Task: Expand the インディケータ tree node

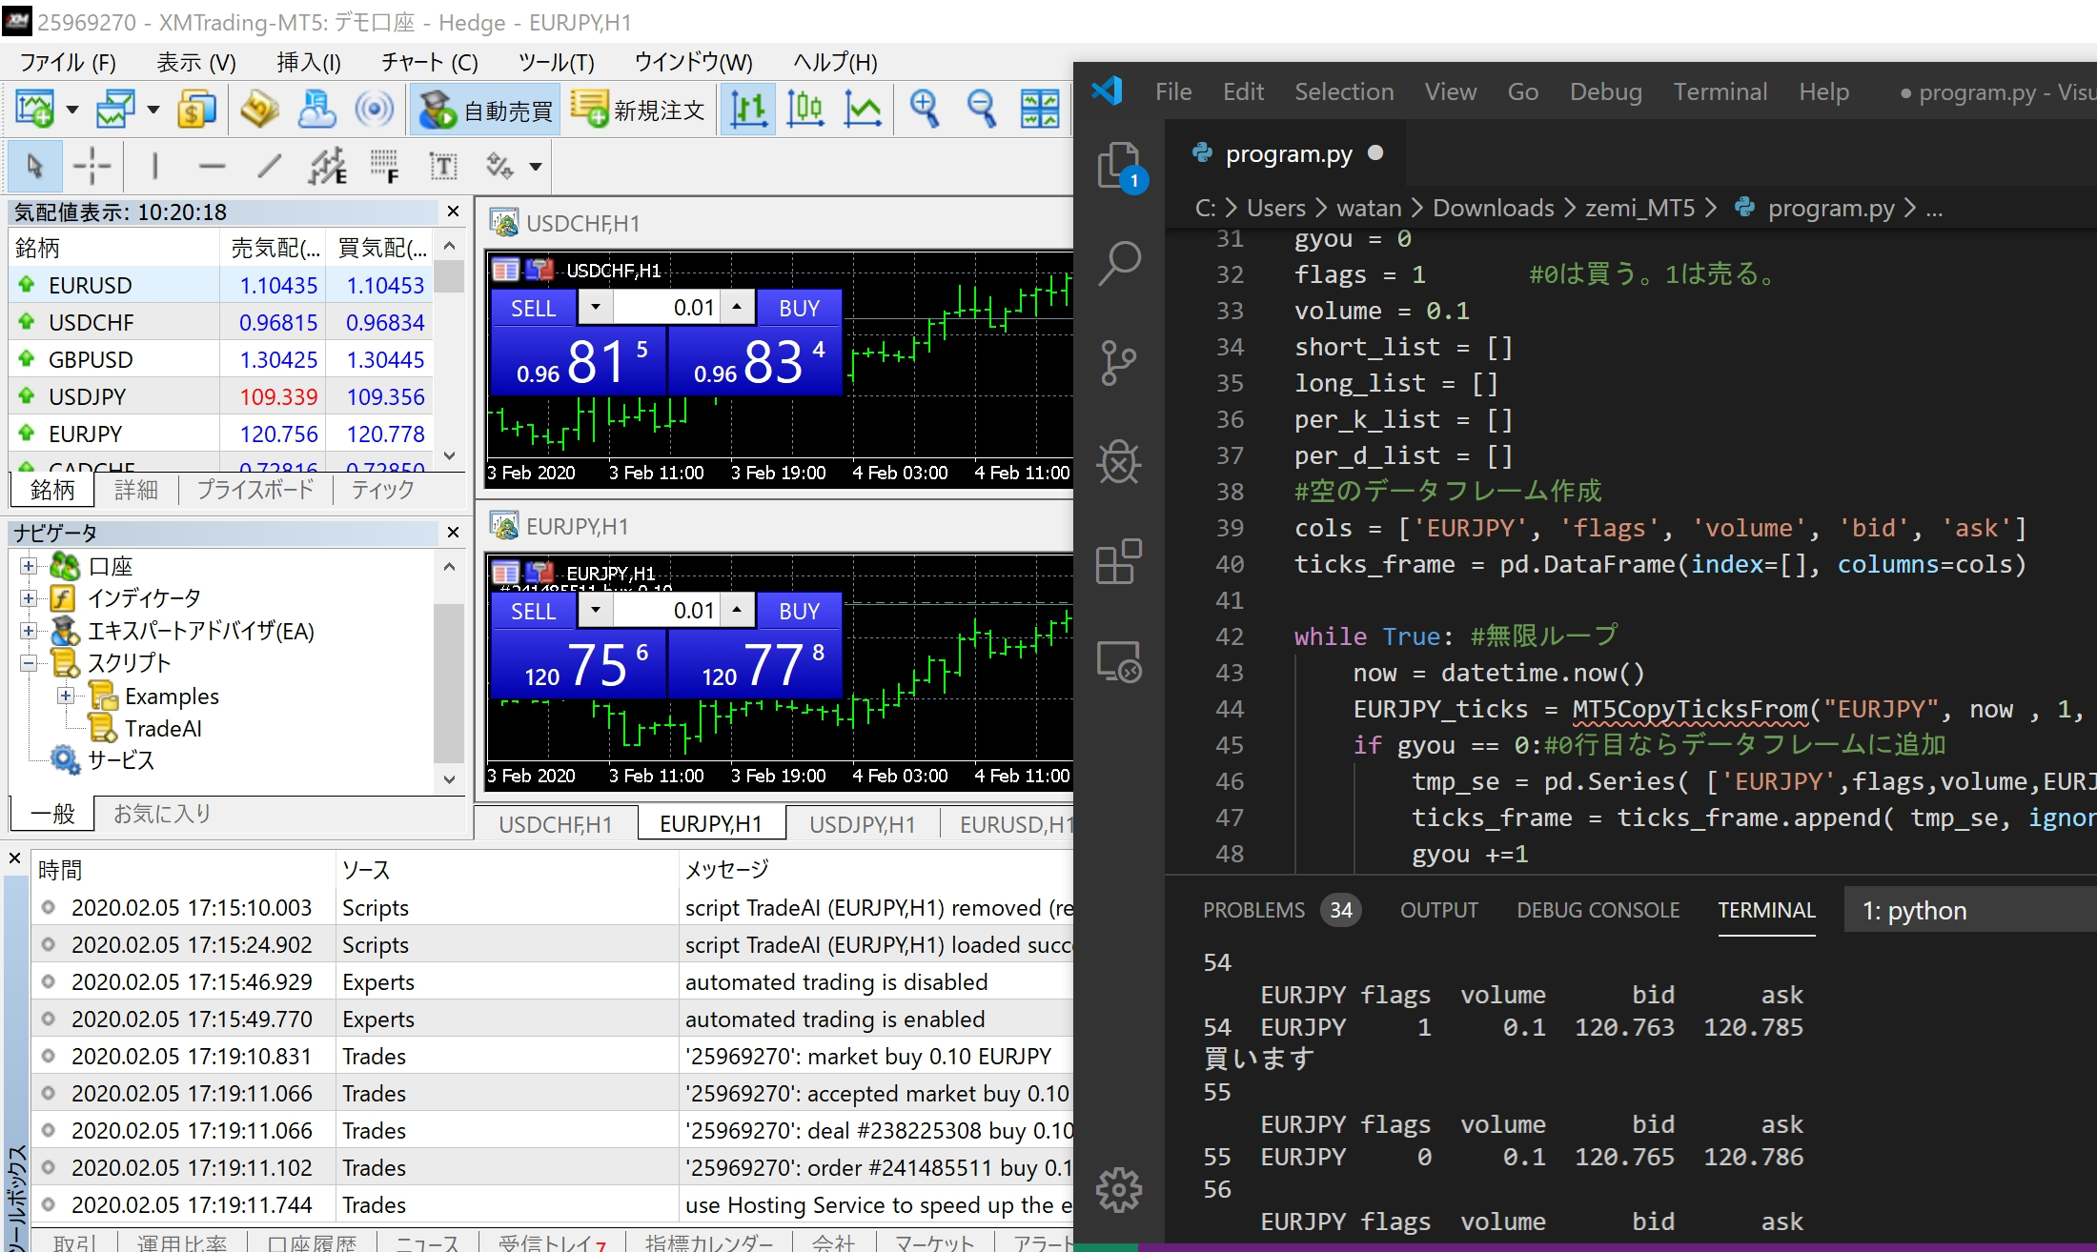Action: click(x=29, y=598)
